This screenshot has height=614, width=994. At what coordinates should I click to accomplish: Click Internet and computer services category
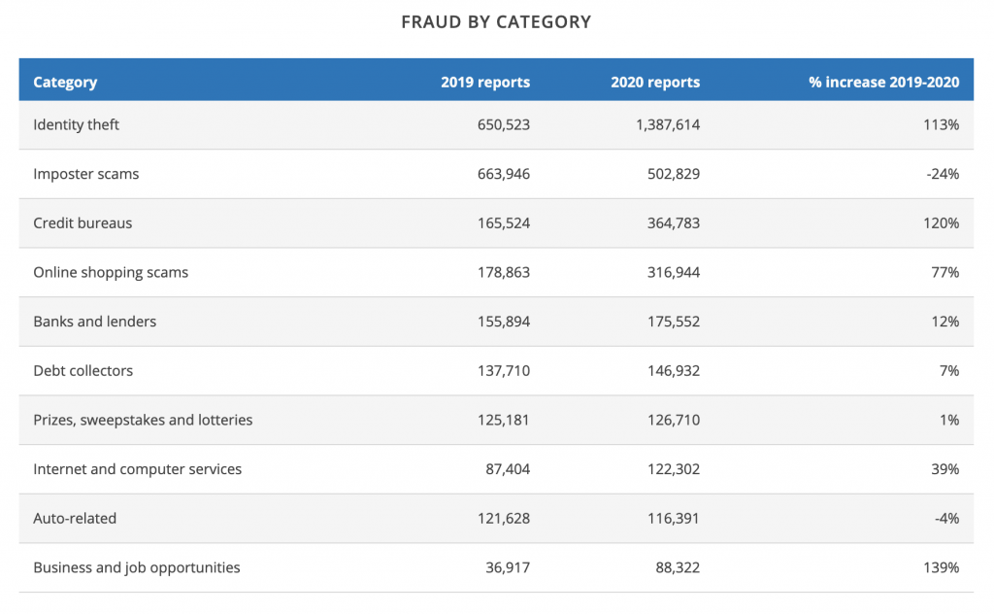138,469
